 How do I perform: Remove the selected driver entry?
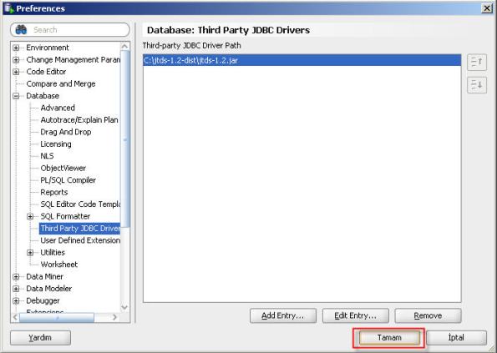(428, 315)
